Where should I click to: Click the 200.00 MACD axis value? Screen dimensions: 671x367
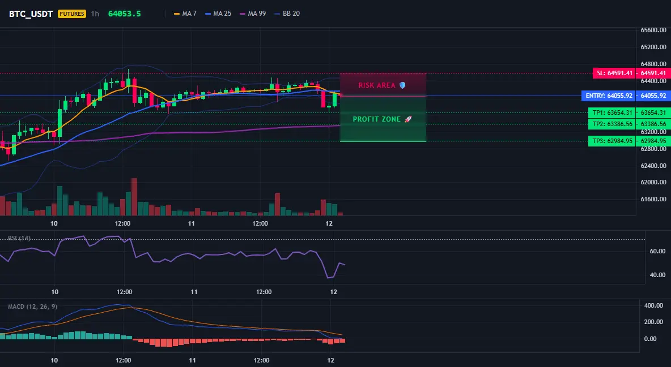[653, 322]
